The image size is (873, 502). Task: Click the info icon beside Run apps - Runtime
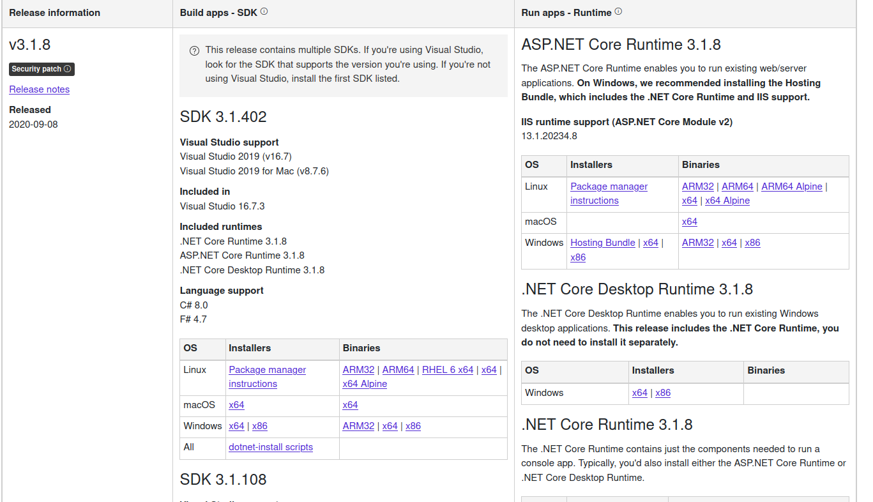click(x=618, y=10)
